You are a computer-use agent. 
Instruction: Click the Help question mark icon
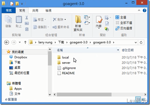tap(144, 10)
